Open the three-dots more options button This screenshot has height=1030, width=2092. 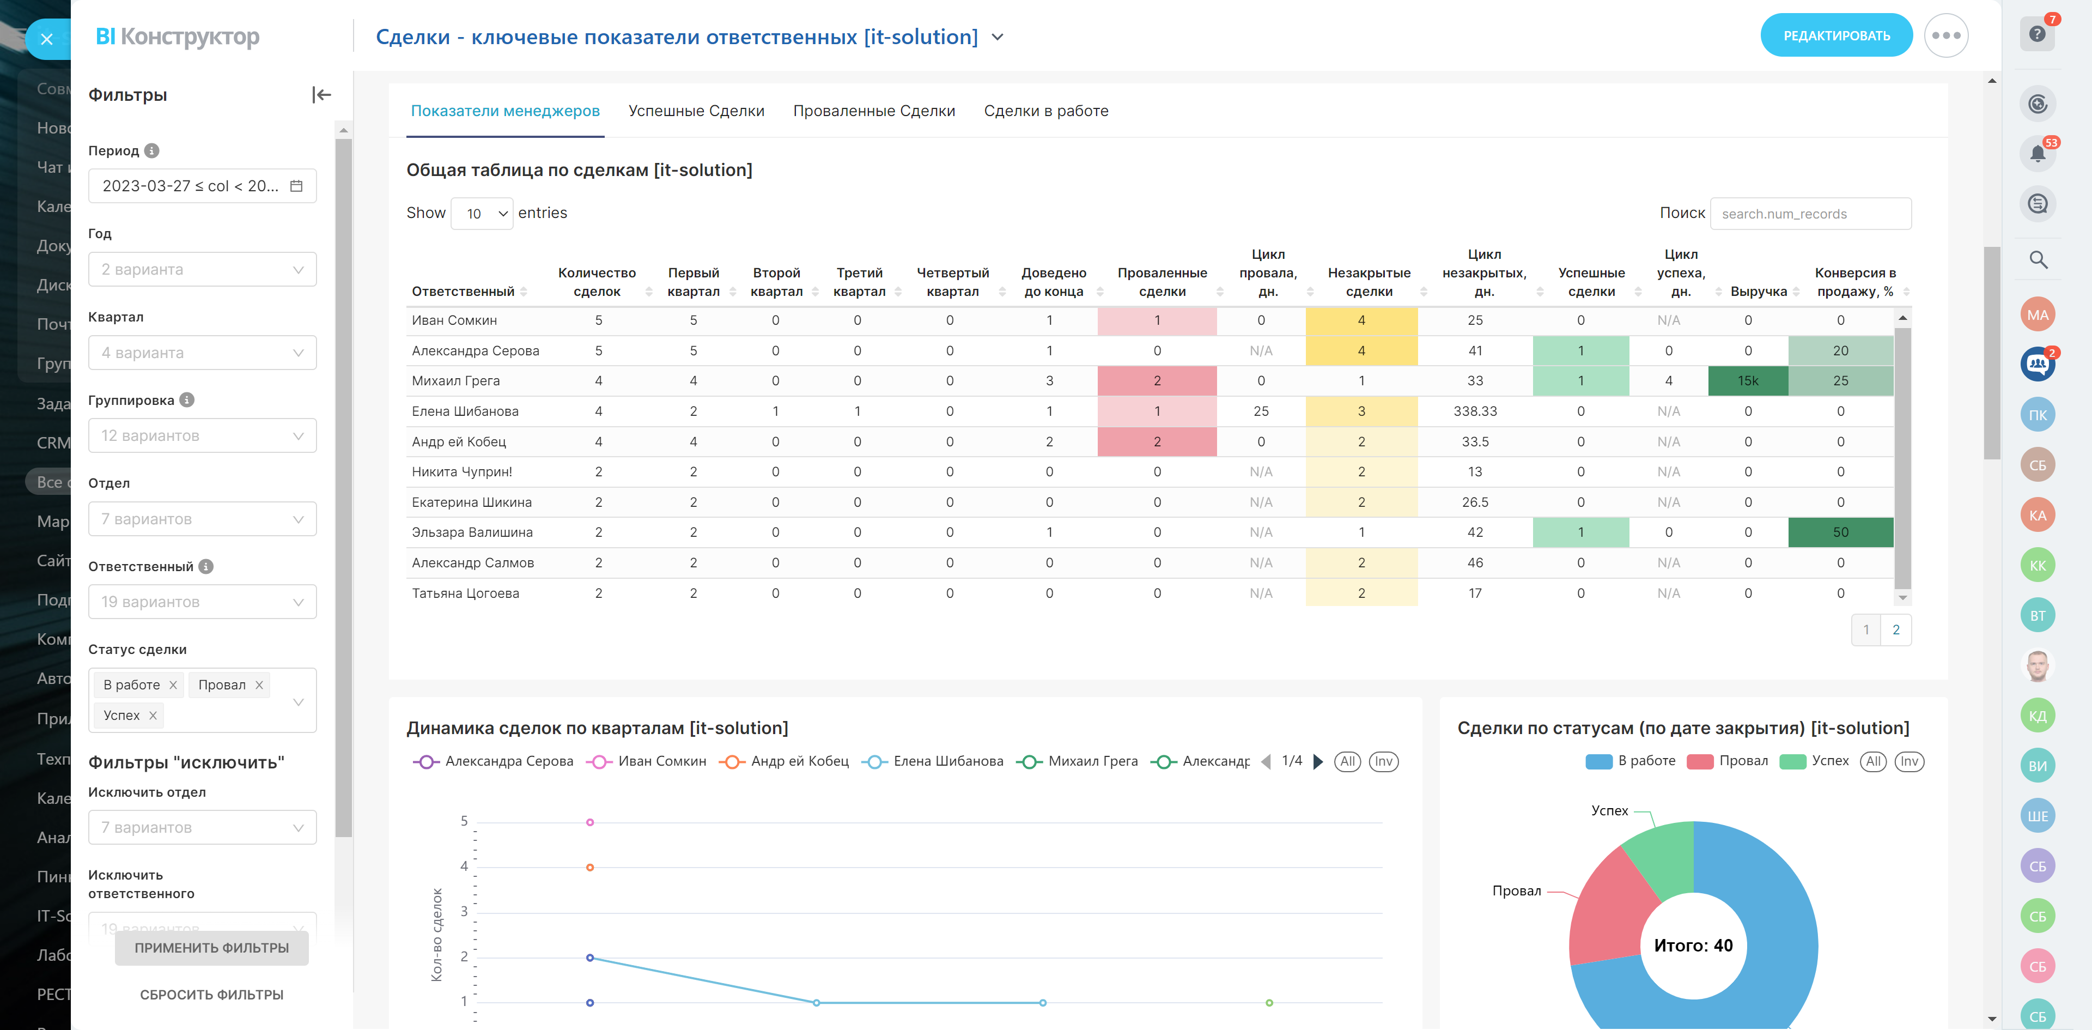1946,36
